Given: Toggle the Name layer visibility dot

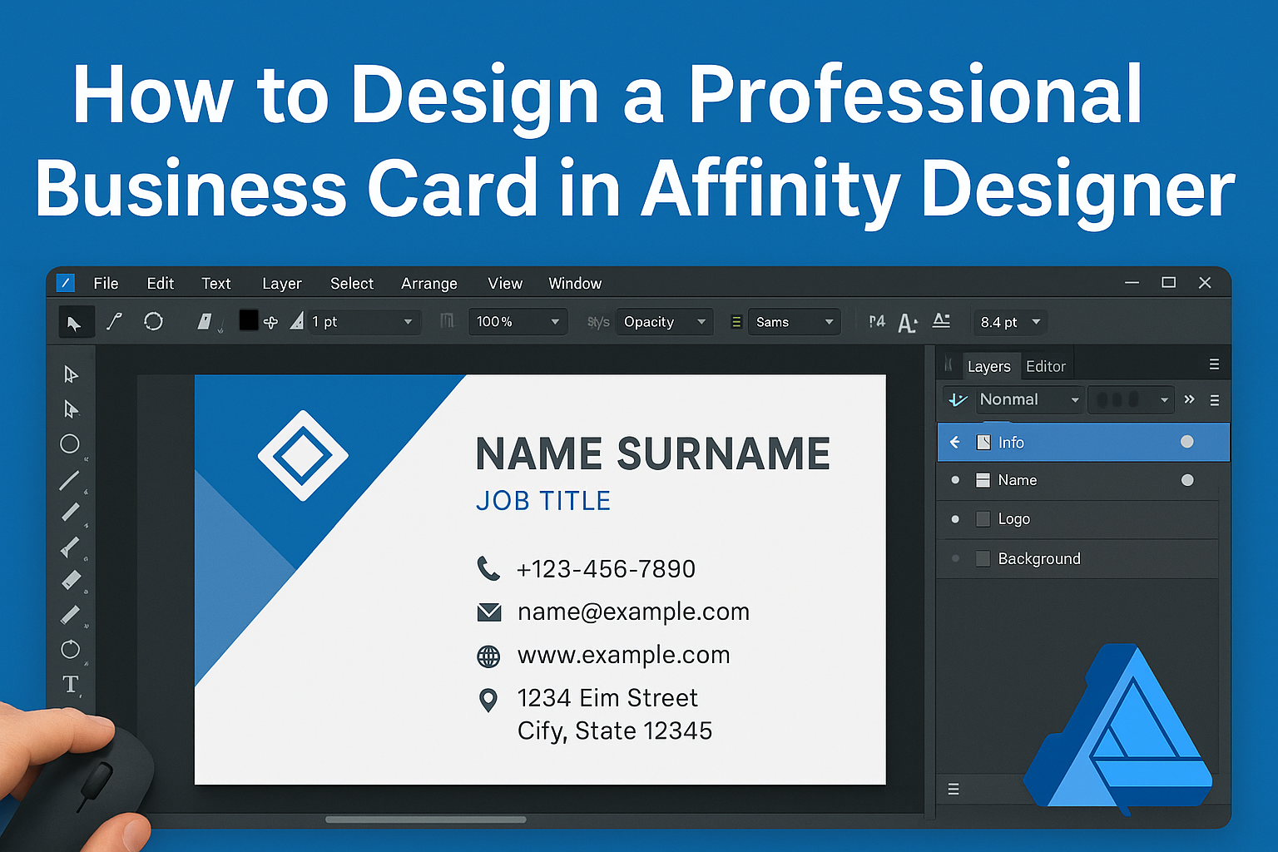Looking at the screenshot, I should point(955,480).
